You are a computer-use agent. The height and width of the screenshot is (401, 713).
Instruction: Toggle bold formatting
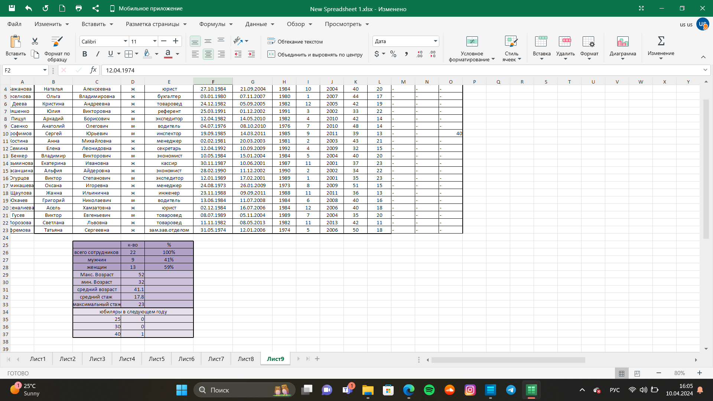tap(85, 54)
